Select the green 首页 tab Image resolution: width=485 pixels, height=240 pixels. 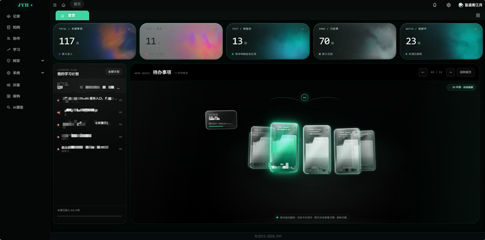[x=72, y=16]
